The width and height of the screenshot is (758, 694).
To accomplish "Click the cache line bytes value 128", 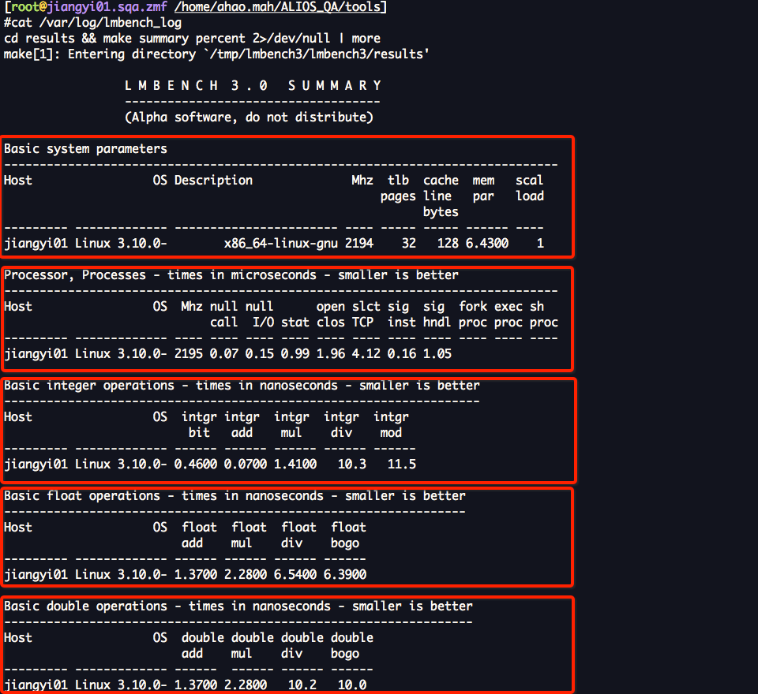I will [x=448, y=244].
